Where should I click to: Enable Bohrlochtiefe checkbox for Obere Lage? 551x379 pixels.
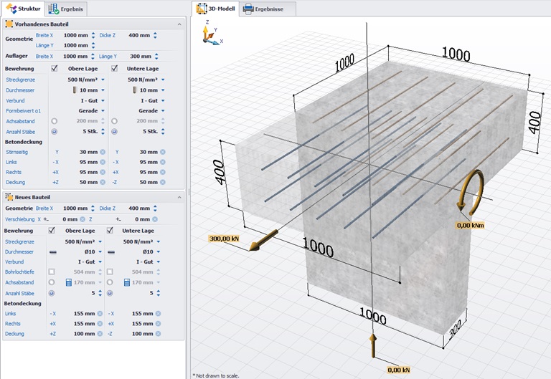pyautogui.click(x=52, y=272)
